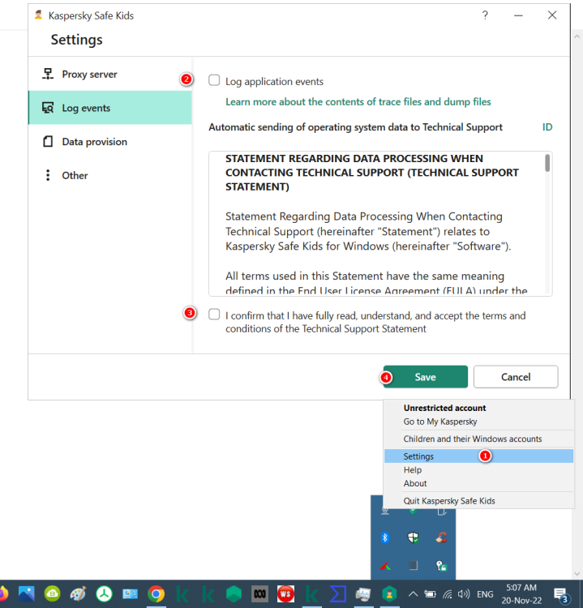
Task: Save the settings
Action: [x=426, y=377]
